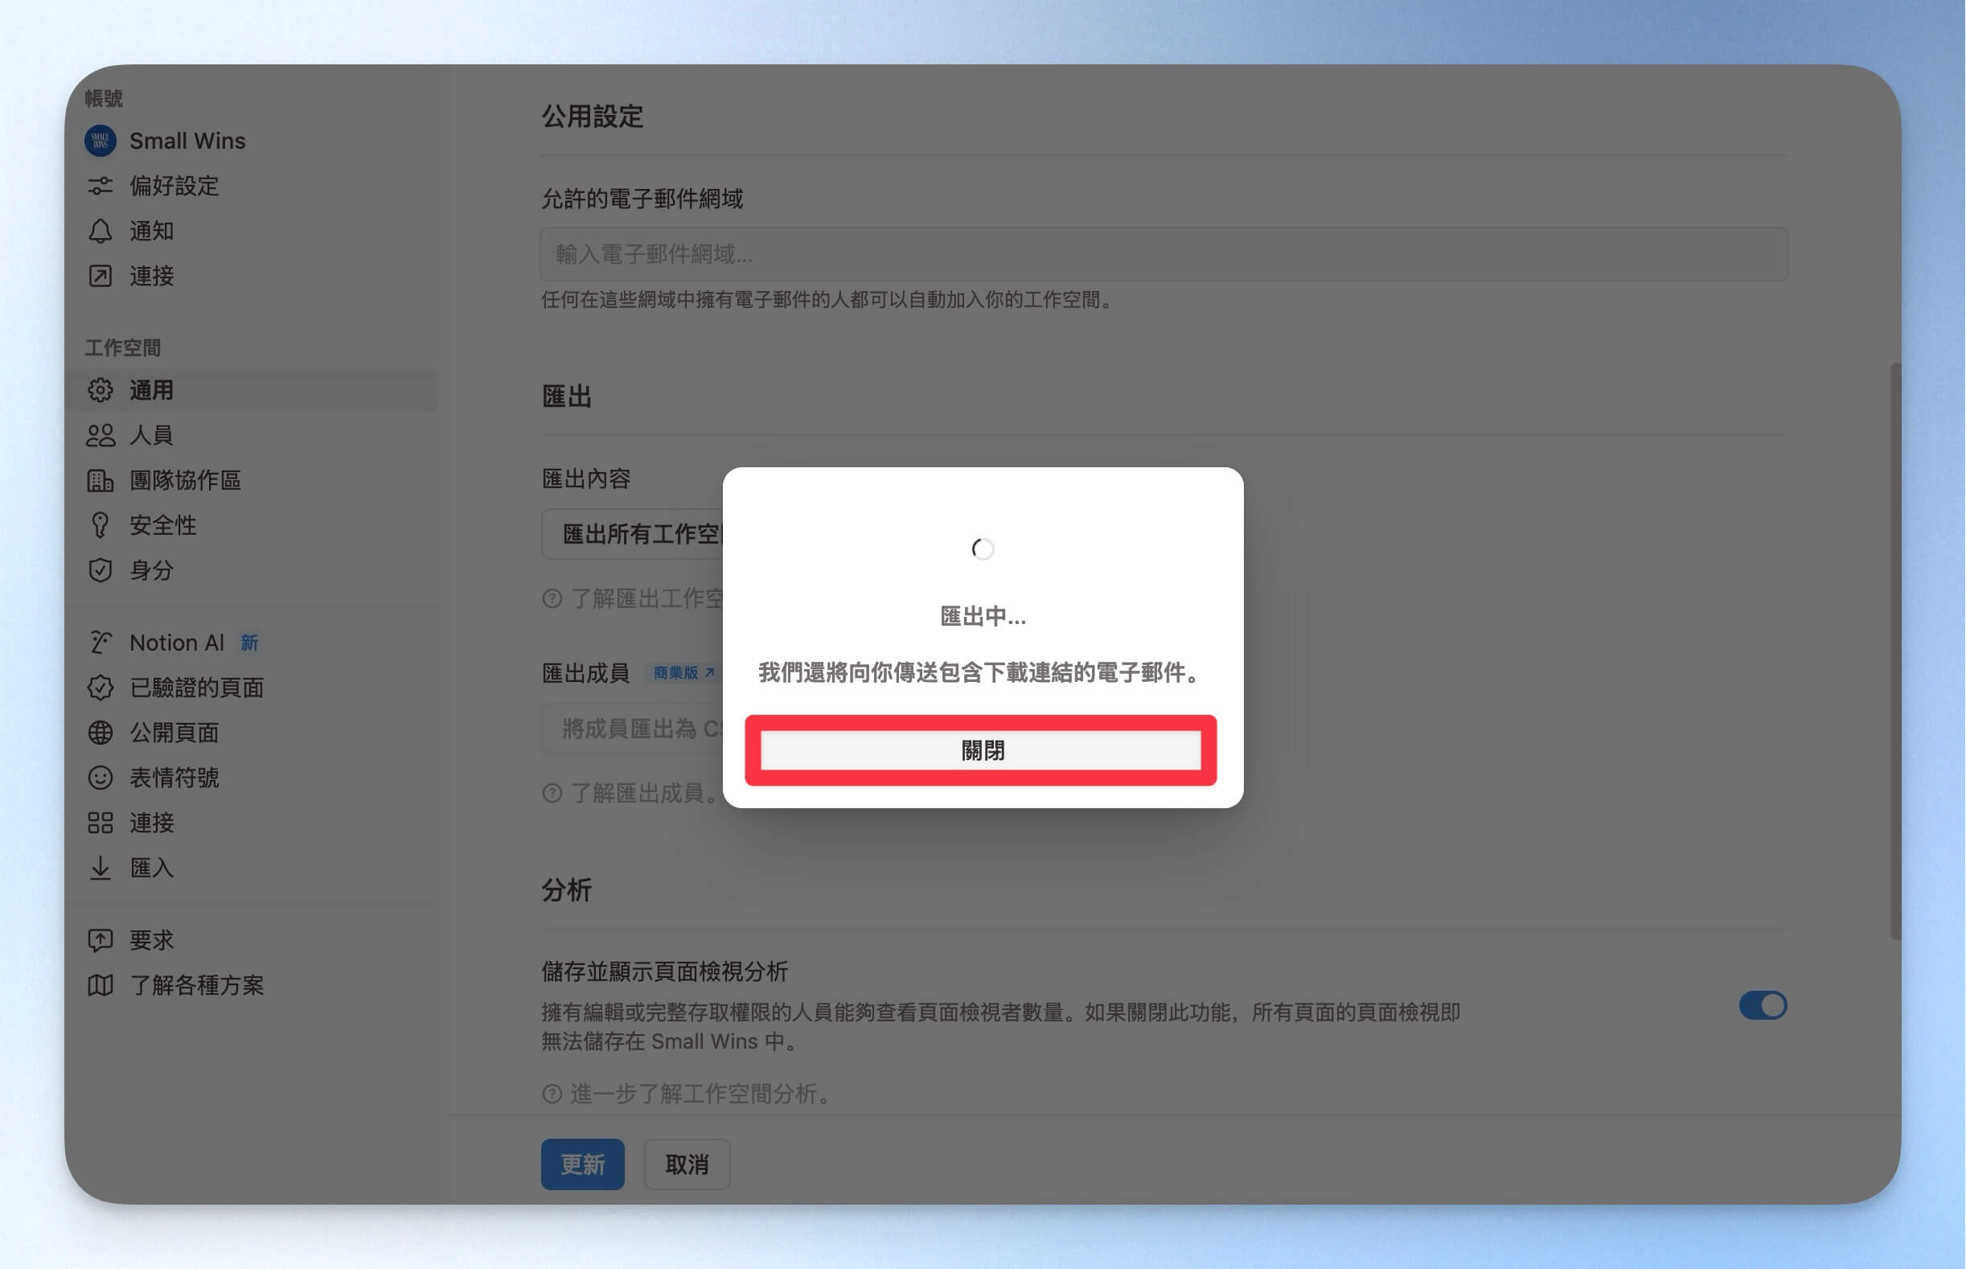Click the 公開頁面 globe icon
This screenshot has width=1966, height=1269.
(x=100, y=733)
